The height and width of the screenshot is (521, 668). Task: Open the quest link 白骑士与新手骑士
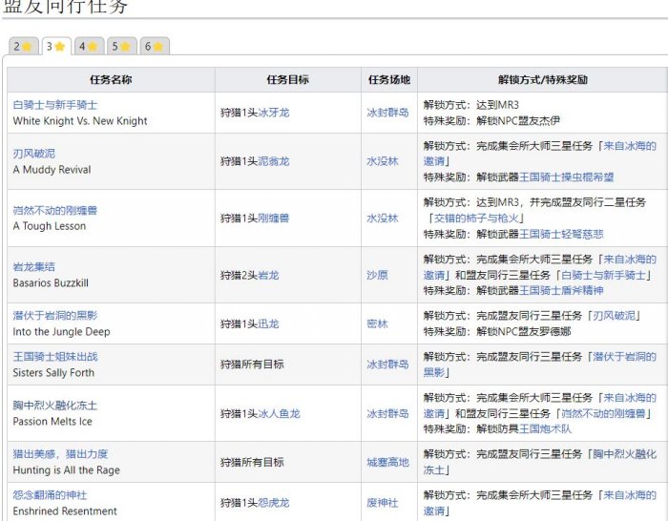point(55,105)
